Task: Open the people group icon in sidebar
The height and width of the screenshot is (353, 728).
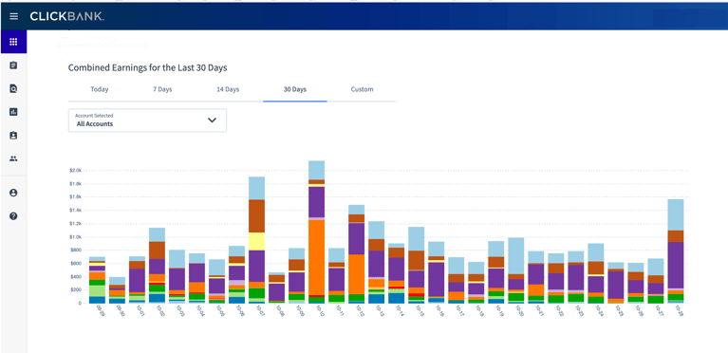Action: pos(13,158)
